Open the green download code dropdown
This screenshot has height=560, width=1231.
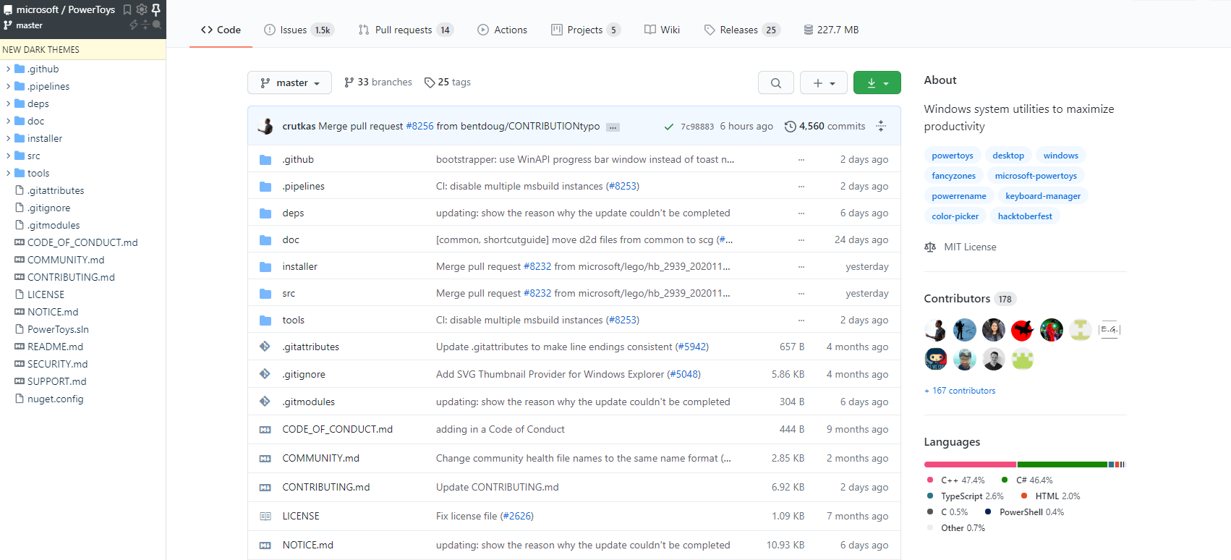point(877,82)
